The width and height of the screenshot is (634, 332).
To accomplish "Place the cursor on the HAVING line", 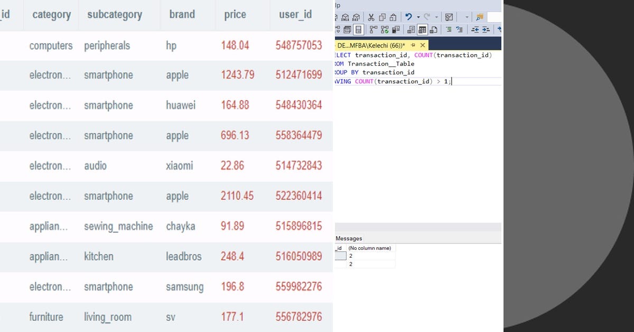I will pyautogui.click(x=391, y=81).
